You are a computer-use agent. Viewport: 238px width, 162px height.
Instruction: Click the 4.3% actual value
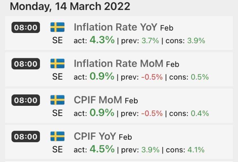102,40
